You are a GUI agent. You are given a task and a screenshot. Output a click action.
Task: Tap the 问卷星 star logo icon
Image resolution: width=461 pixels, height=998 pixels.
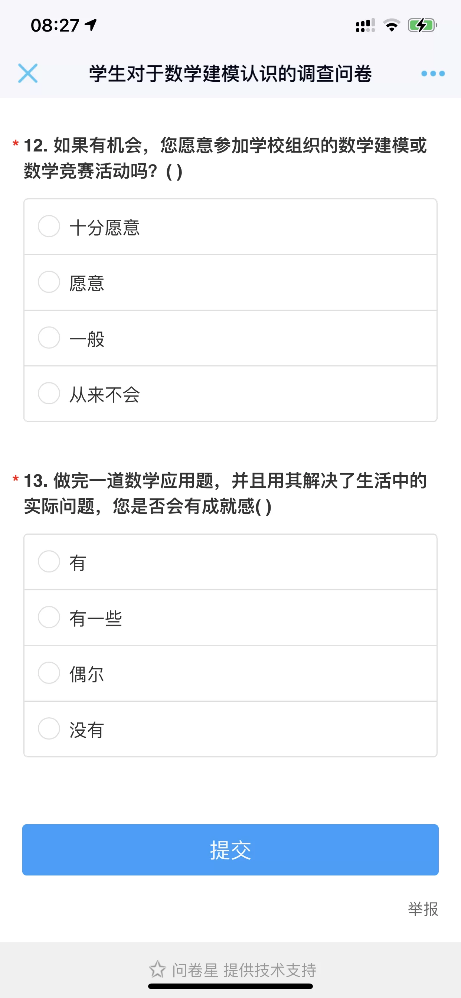(x=157, y=969)
